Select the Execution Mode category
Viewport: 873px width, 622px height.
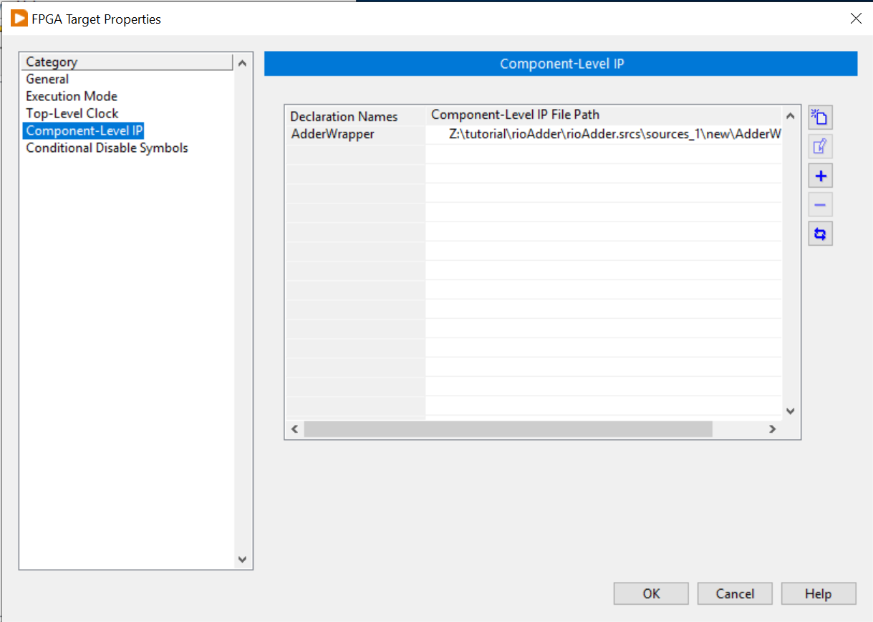click(71, 96)
